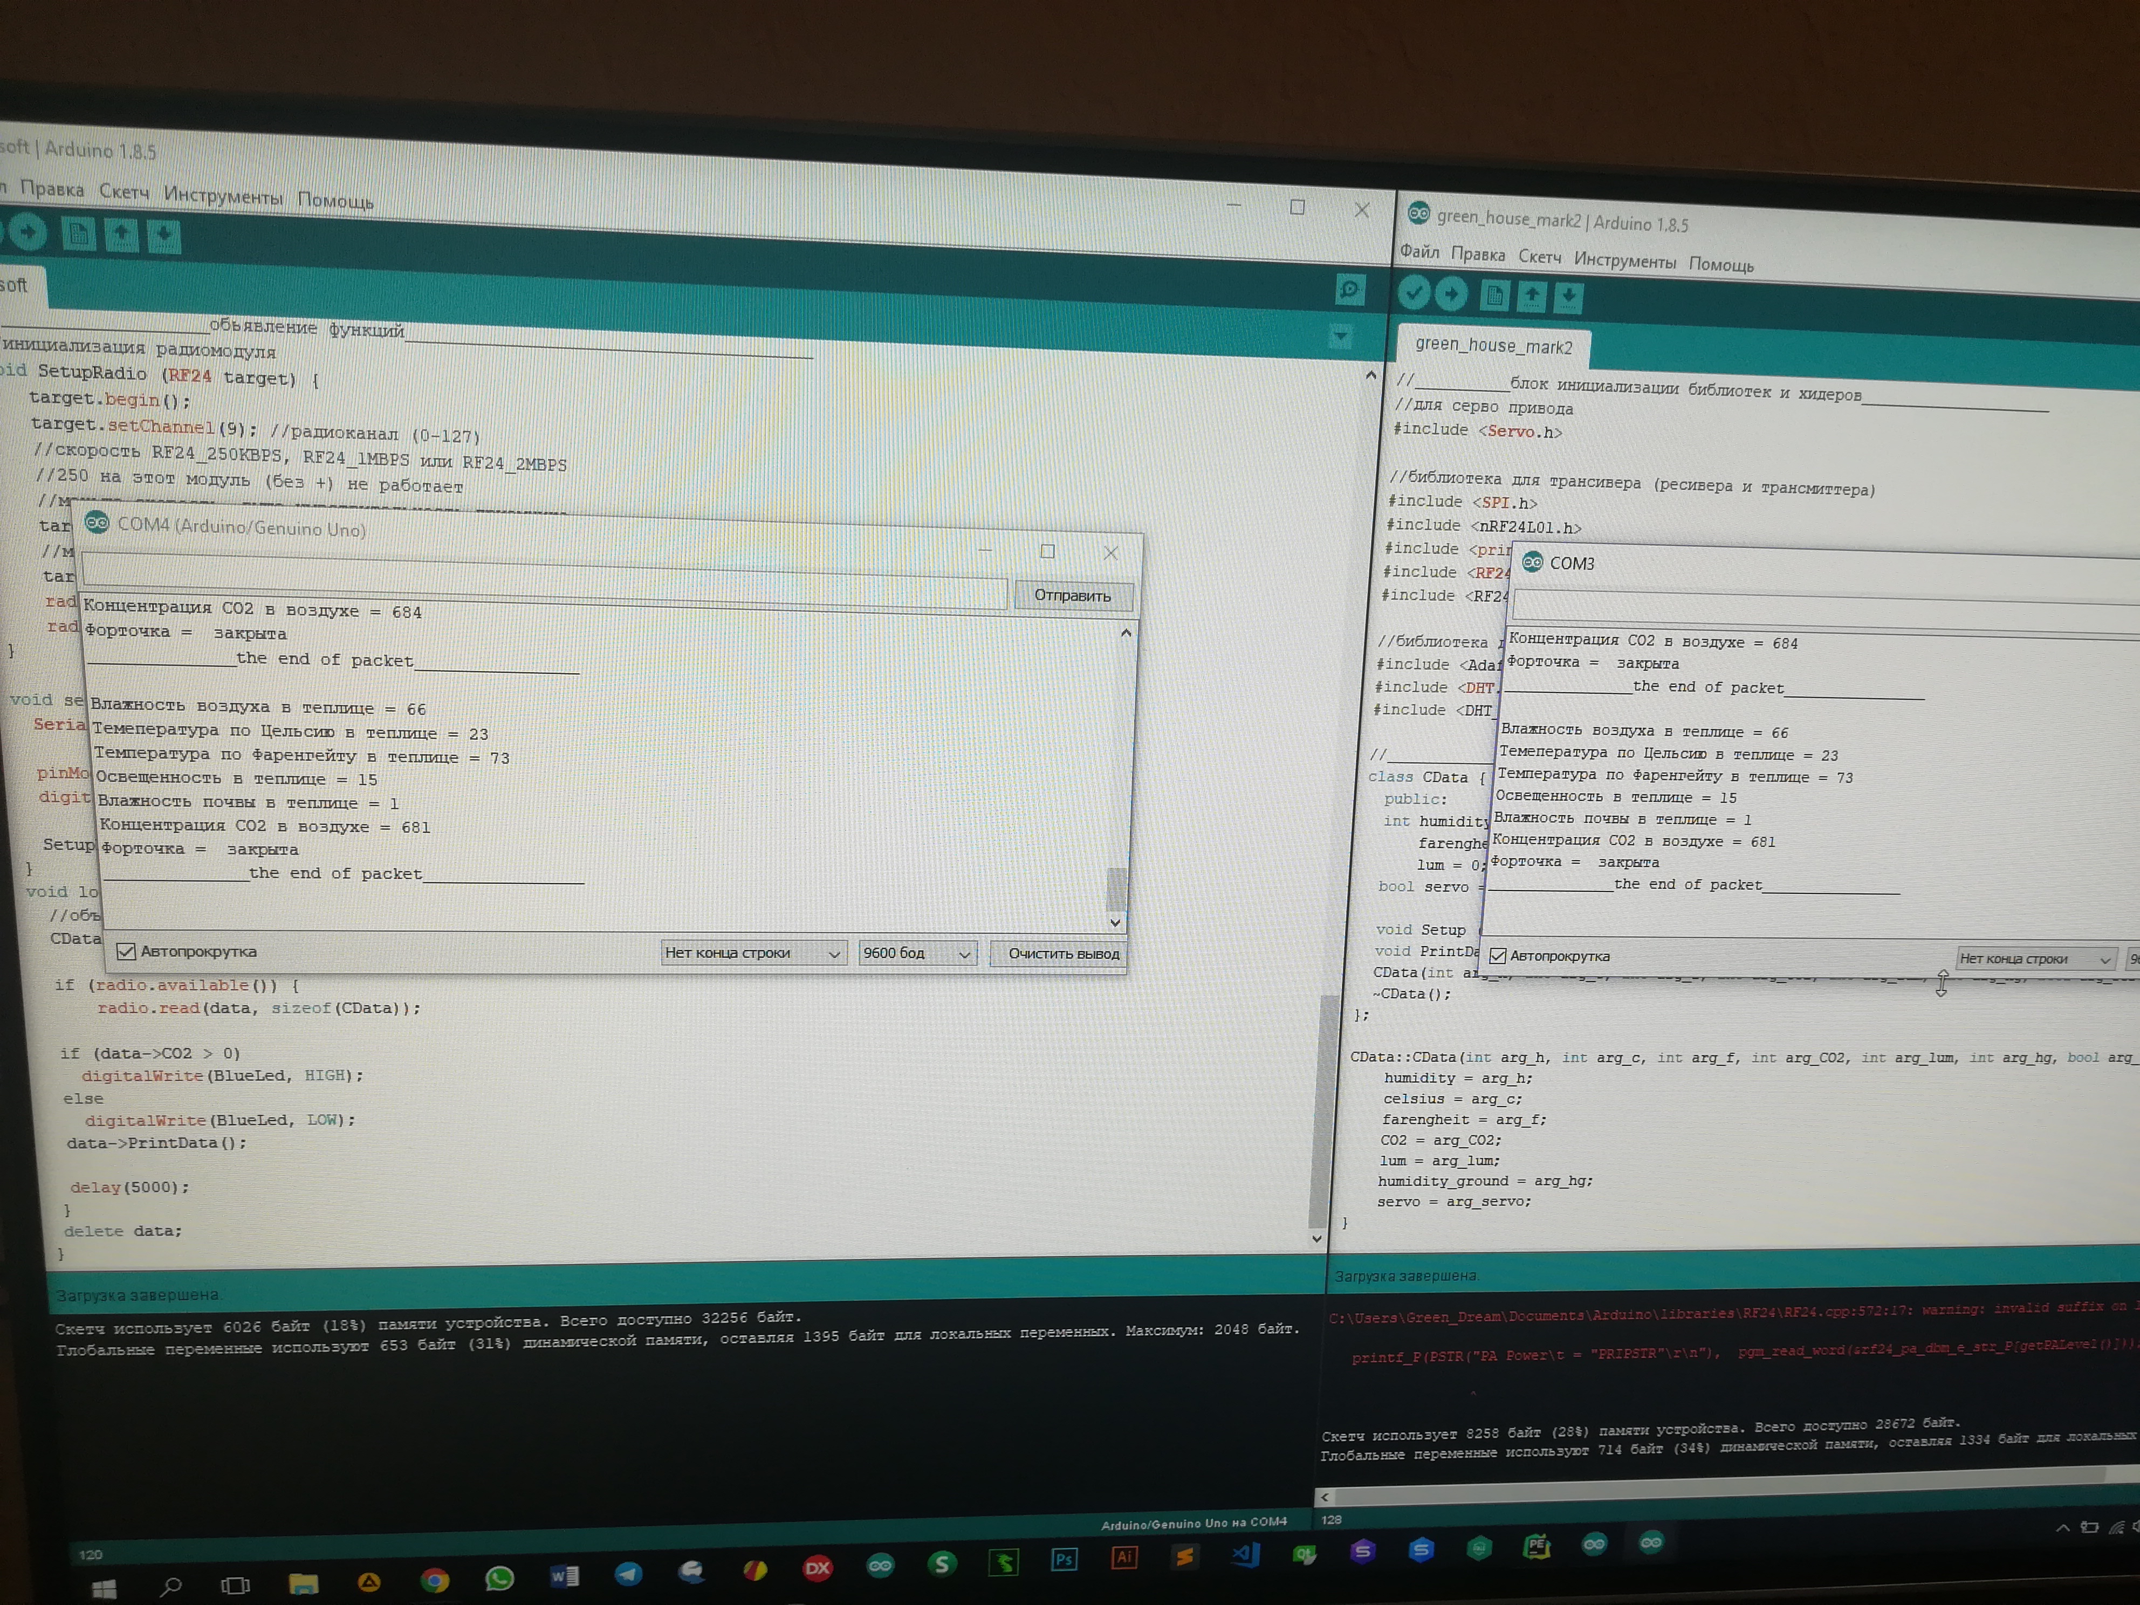Open line ending dropdown in COM3 monitor

2034,959
